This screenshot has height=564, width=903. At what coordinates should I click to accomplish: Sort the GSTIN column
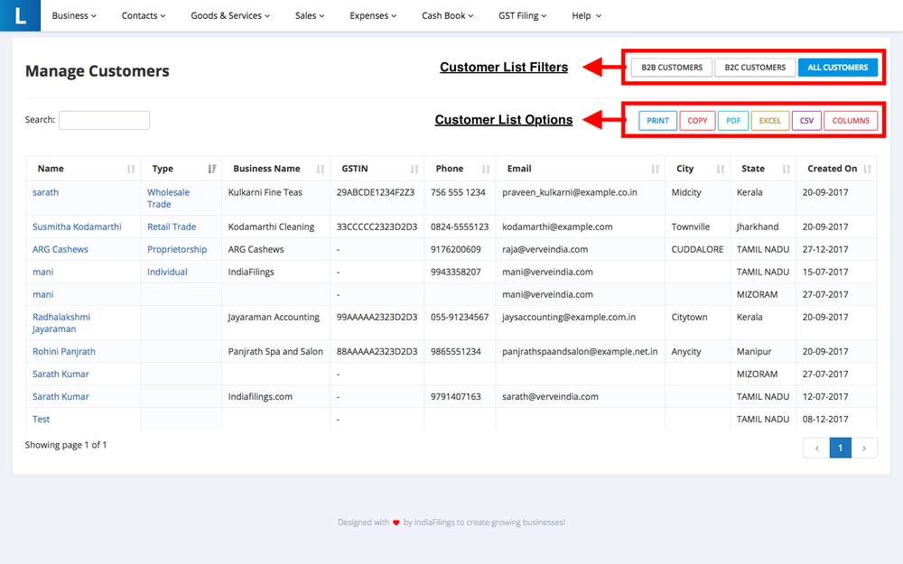tap(416, 168)
